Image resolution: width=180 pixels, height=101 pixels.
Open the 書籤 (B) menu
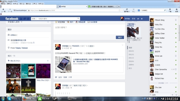pos(28,4)
